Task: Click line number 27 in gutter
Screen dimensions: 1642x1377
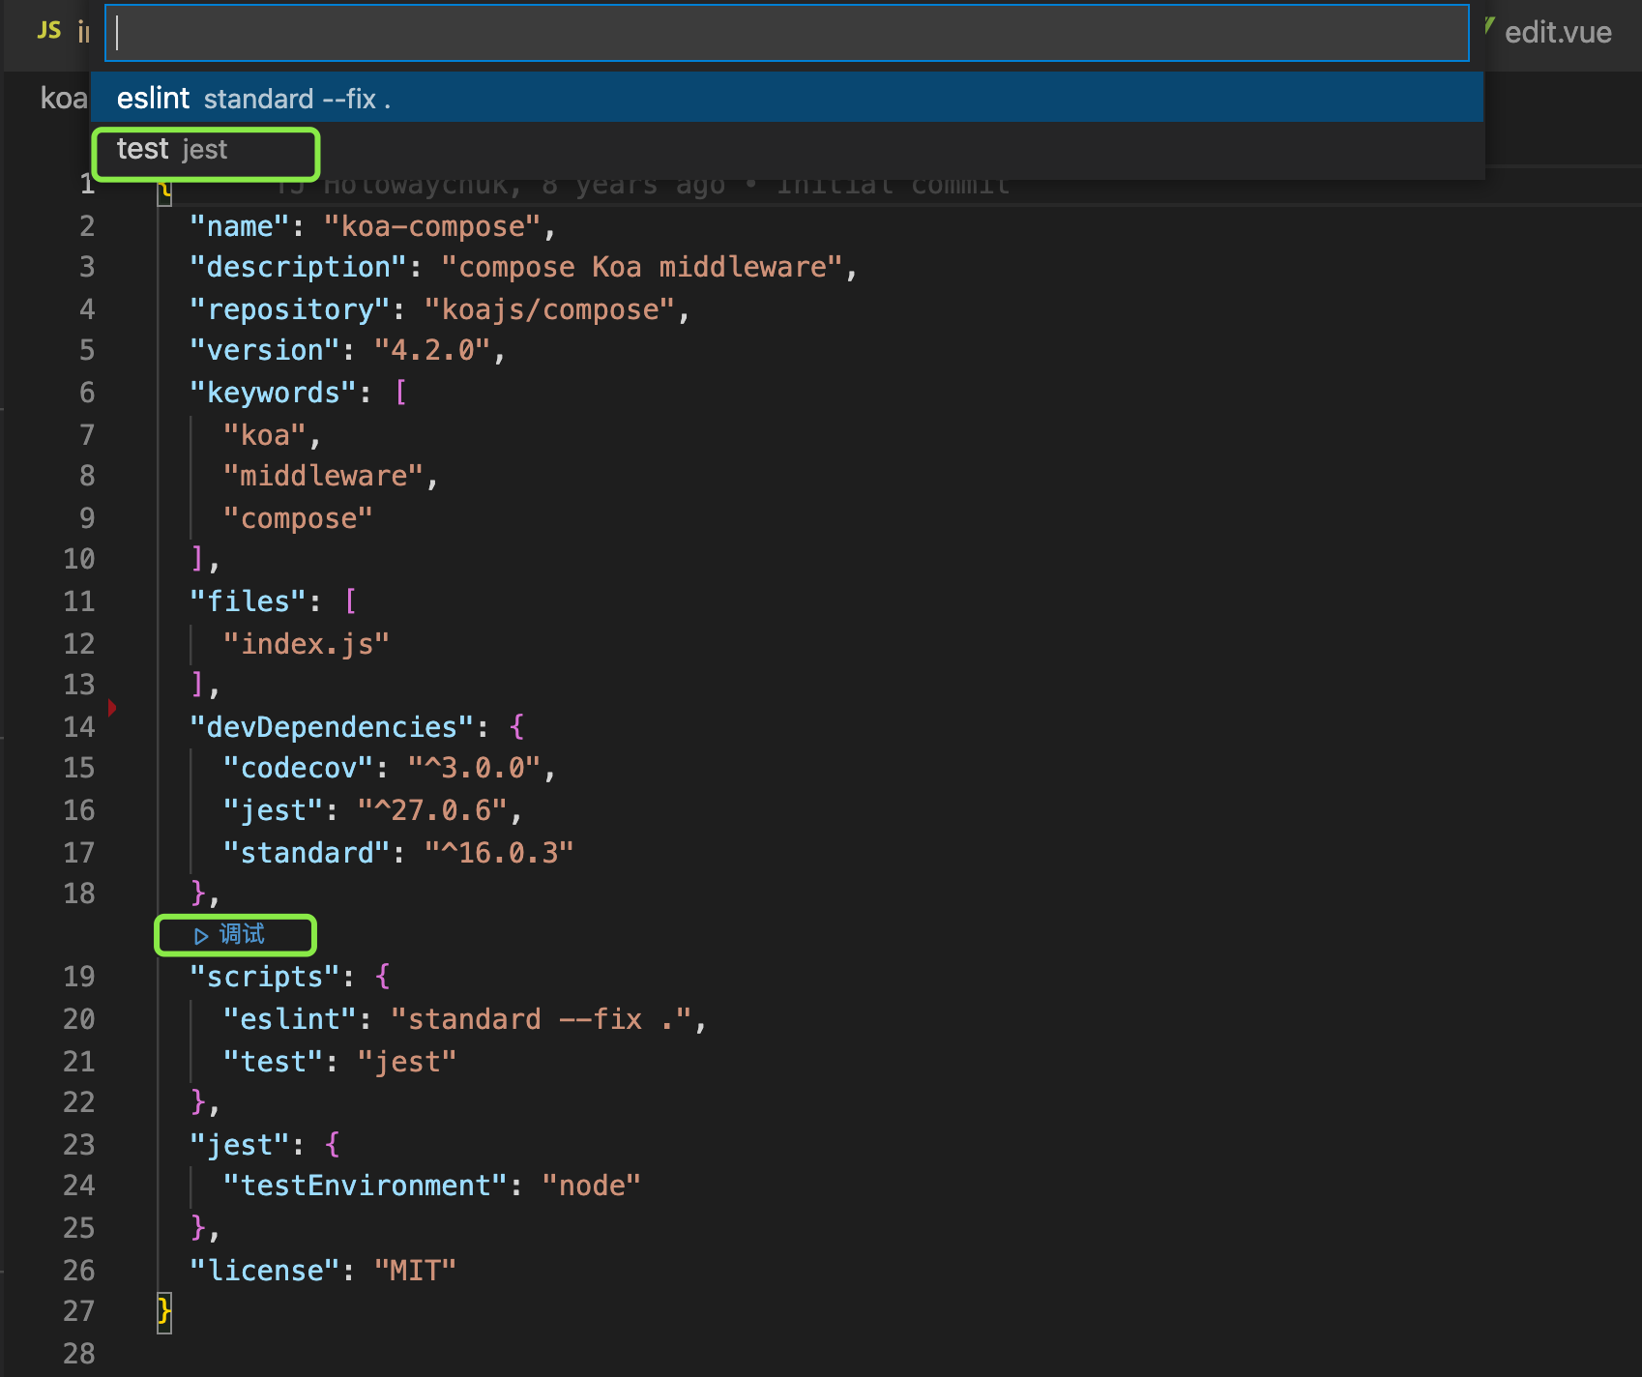Action: point(79,1311)
